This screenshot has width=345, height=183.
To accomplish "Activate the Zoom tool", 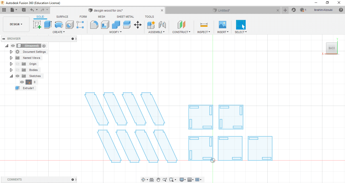I will pos(165,180).
